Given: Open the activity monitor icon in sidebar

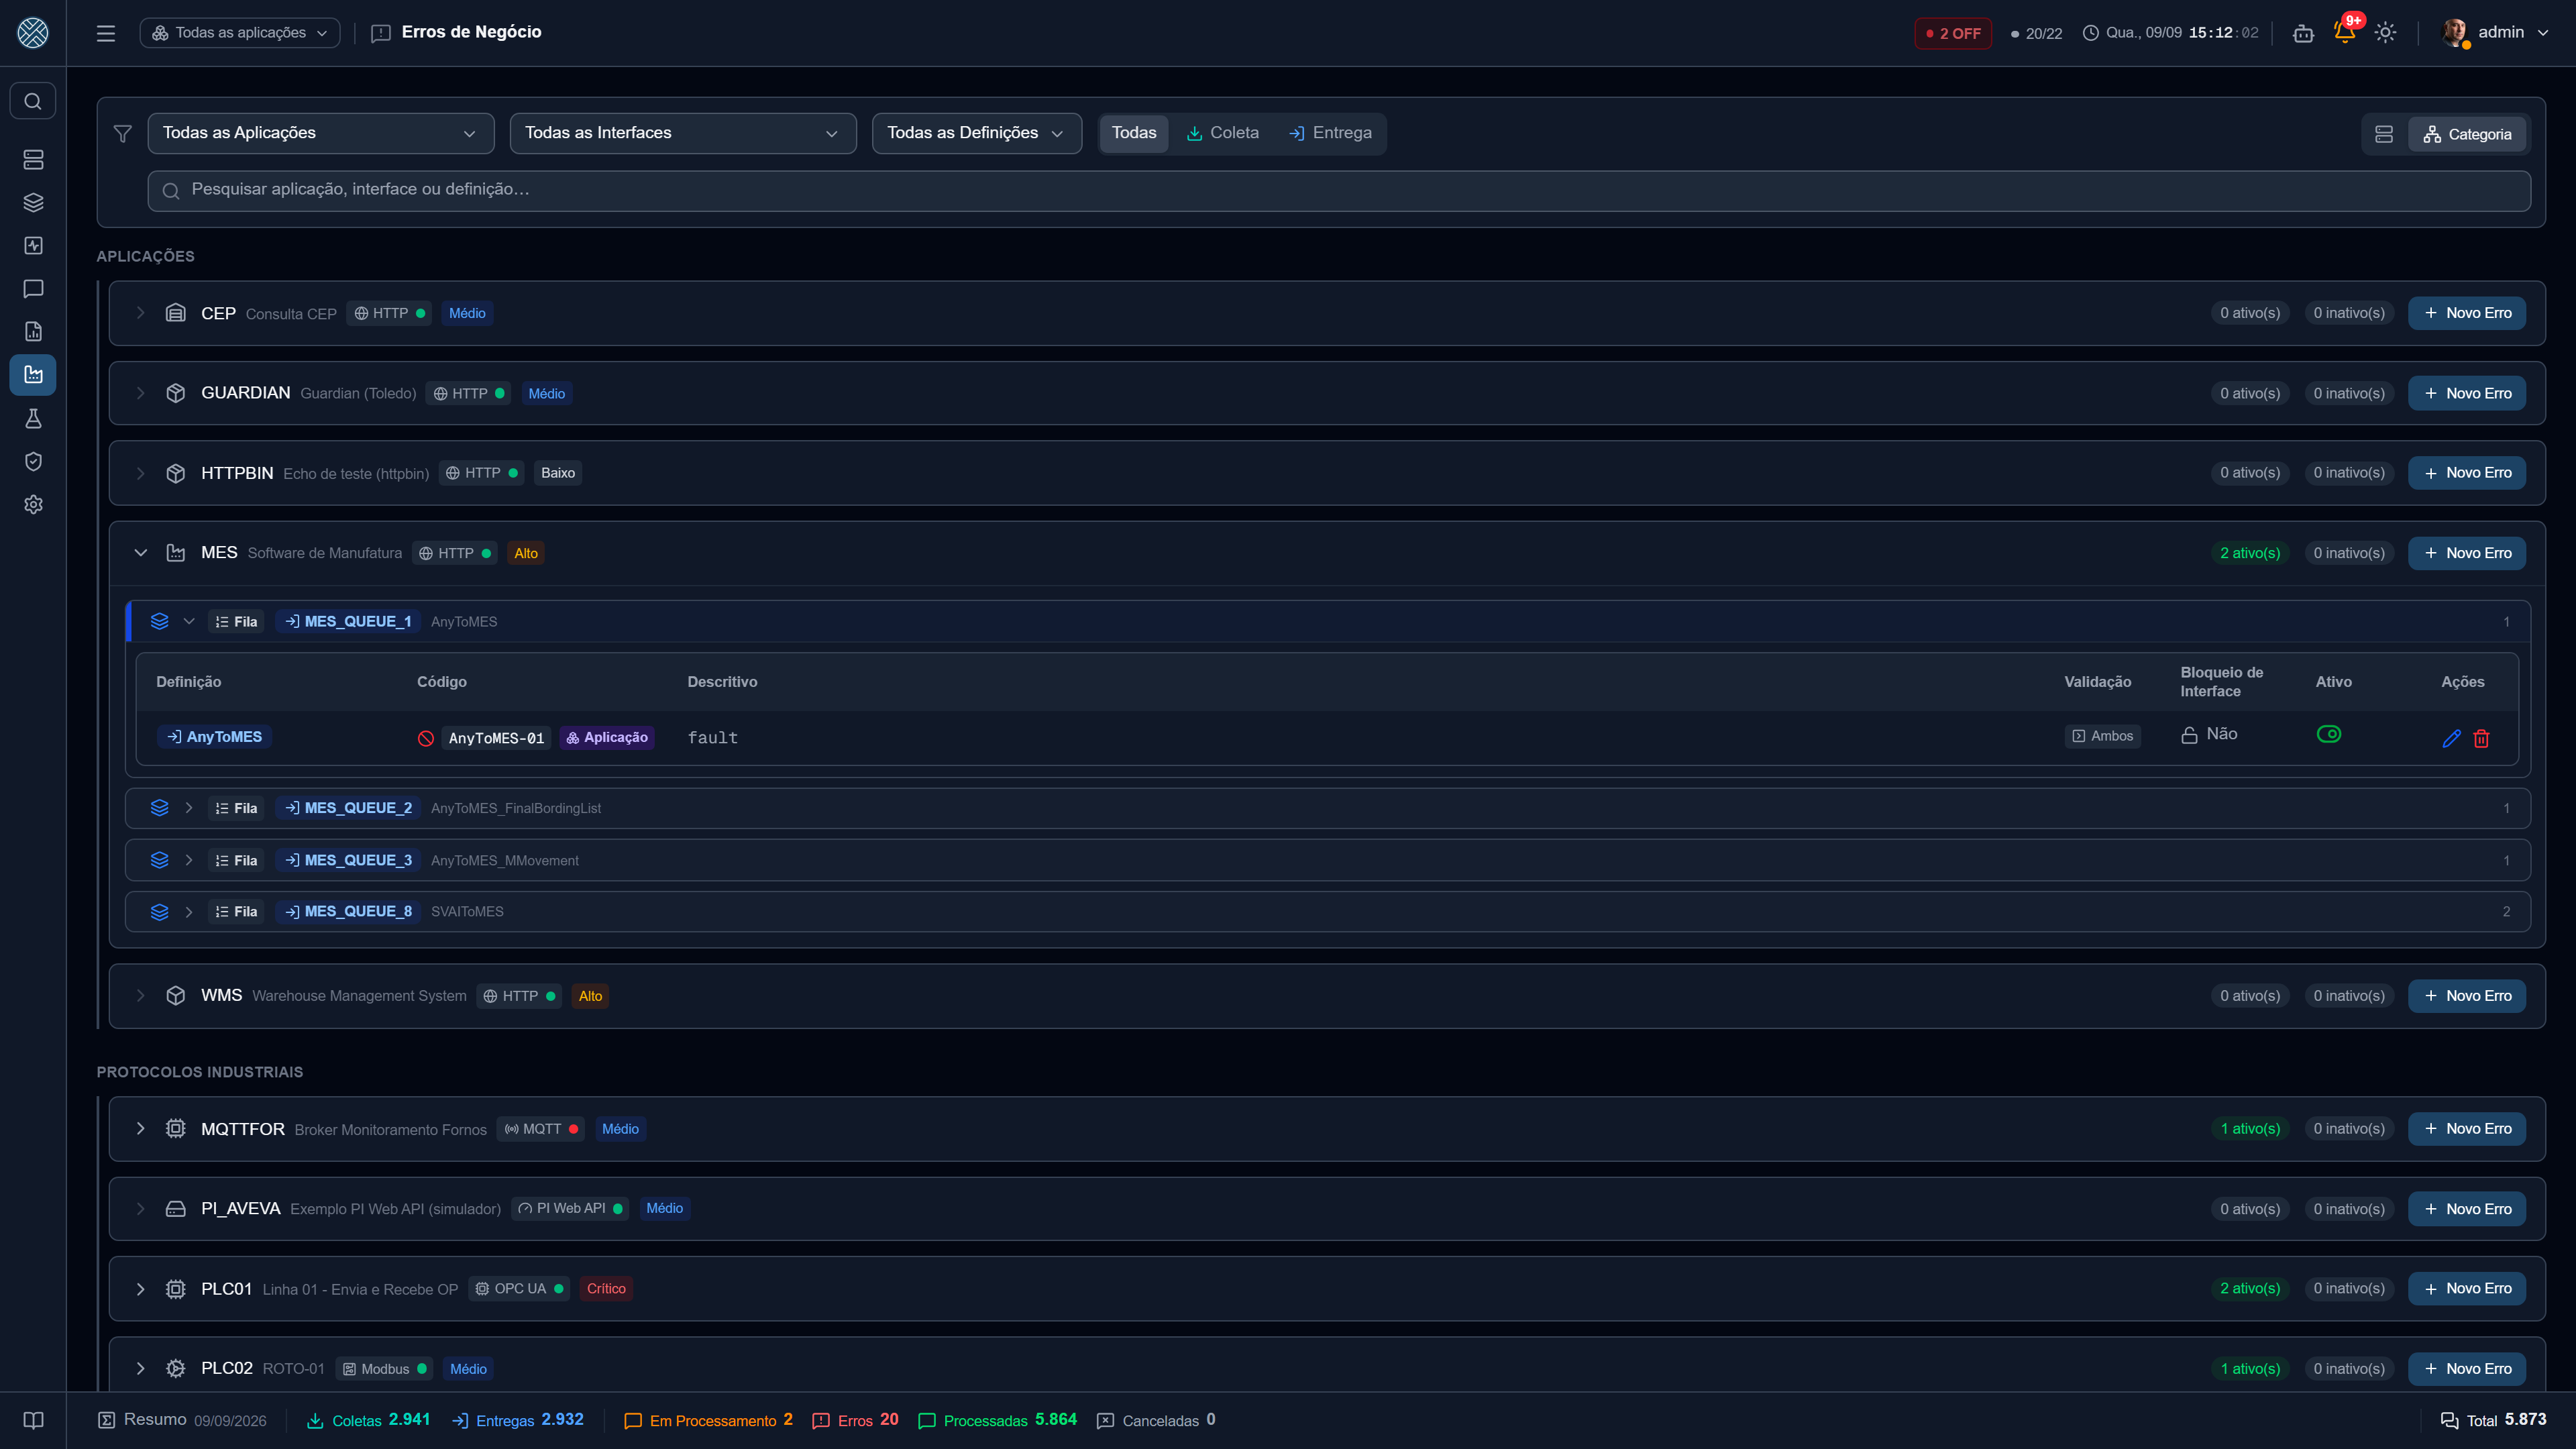Looking at the screenshot, I should tap(33, 246).
